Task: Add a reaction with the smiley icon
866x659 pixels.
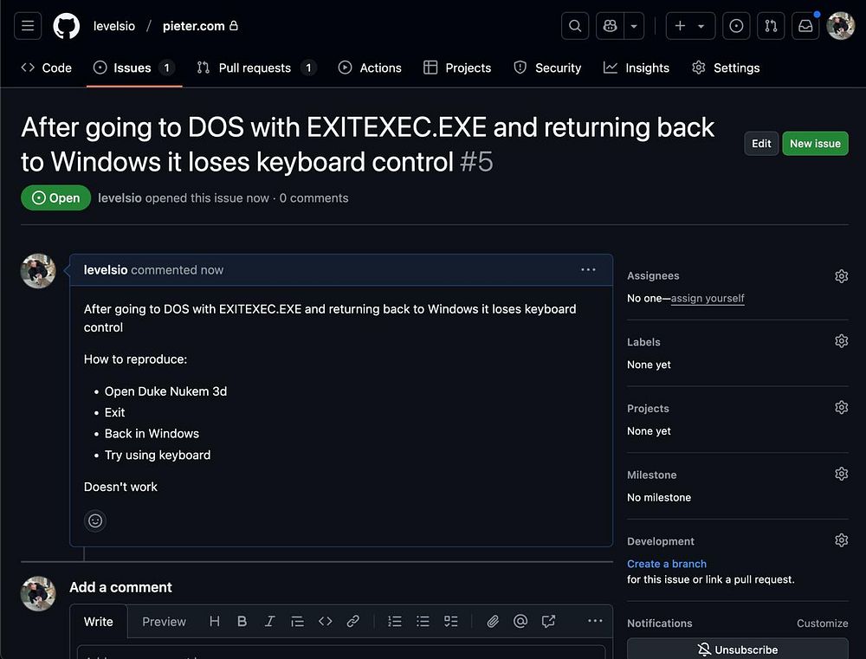Action: coord(95,521)
